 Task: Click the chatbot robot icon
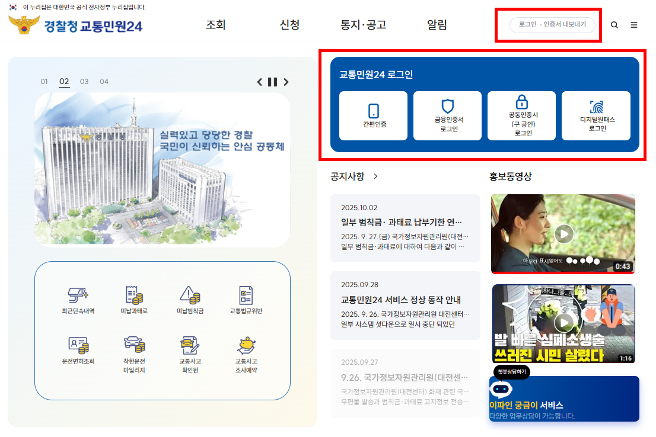[x=501, y=390]
